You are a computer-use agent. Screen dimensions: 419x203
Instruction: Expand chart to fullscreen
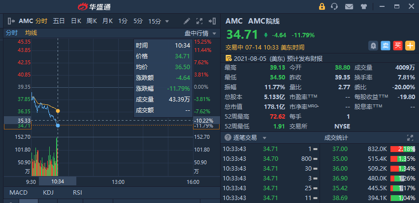[199, 21]
